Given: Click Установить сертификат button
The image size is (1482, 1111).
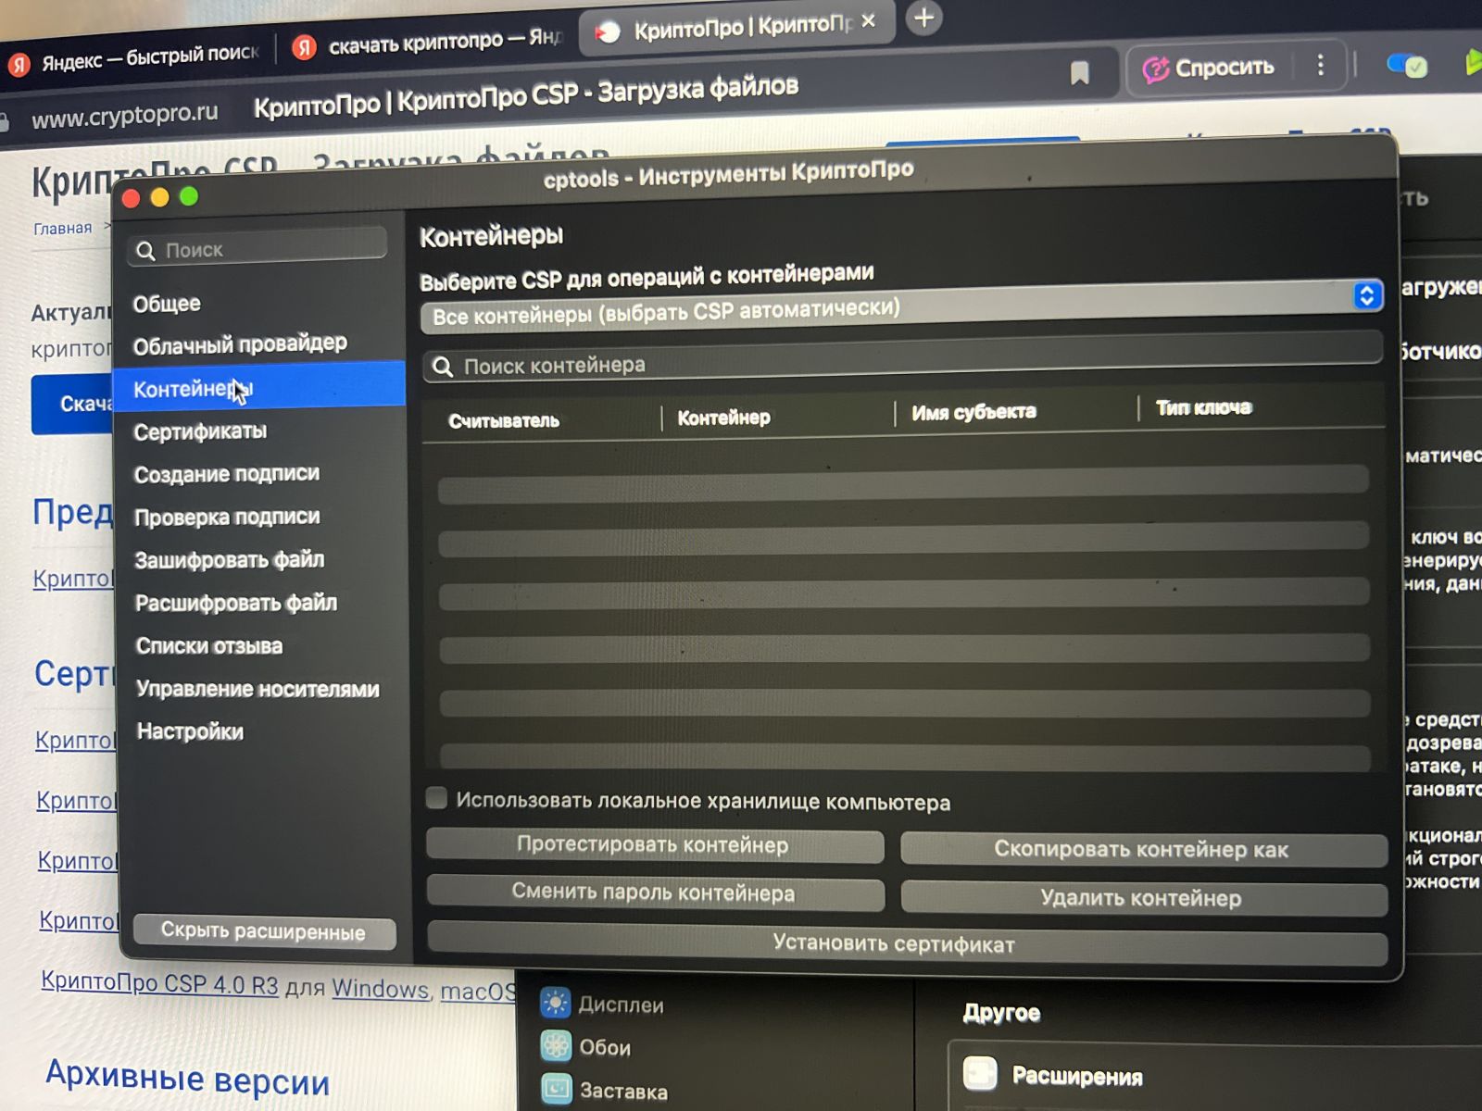Looking at the screenshot, I should 907,944.
